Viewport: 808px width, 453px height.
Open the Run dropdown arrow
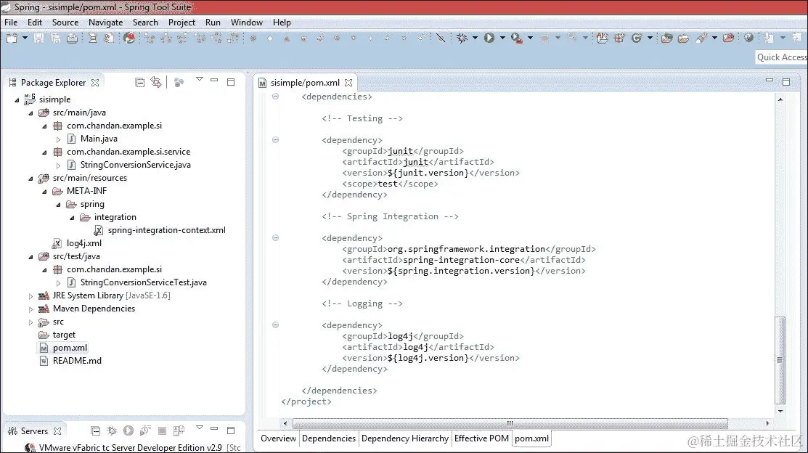click(x=502, y=38)
